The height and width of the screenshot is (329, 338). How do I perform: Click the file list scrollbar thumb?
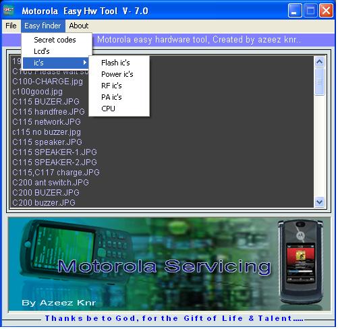click(320, 82)
